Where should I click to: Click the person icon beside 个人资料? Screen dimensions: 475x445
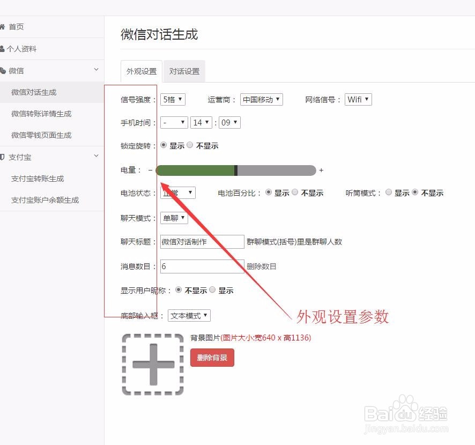click(2, 49)
